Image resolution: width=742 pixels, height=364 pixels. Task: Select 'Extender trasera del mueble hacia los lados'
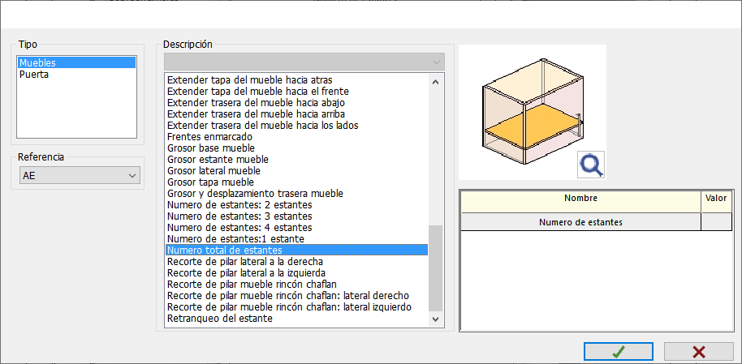click(296, 126)
